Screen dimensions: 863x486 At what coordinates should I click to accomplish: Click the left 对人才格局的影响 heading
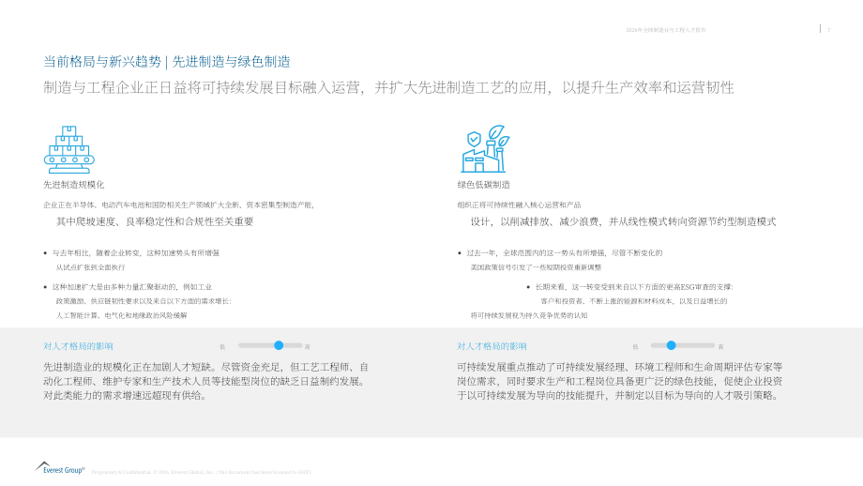(78, 346)
